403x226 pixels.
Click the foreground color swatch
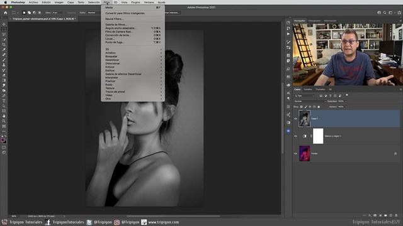coord(3,140)
